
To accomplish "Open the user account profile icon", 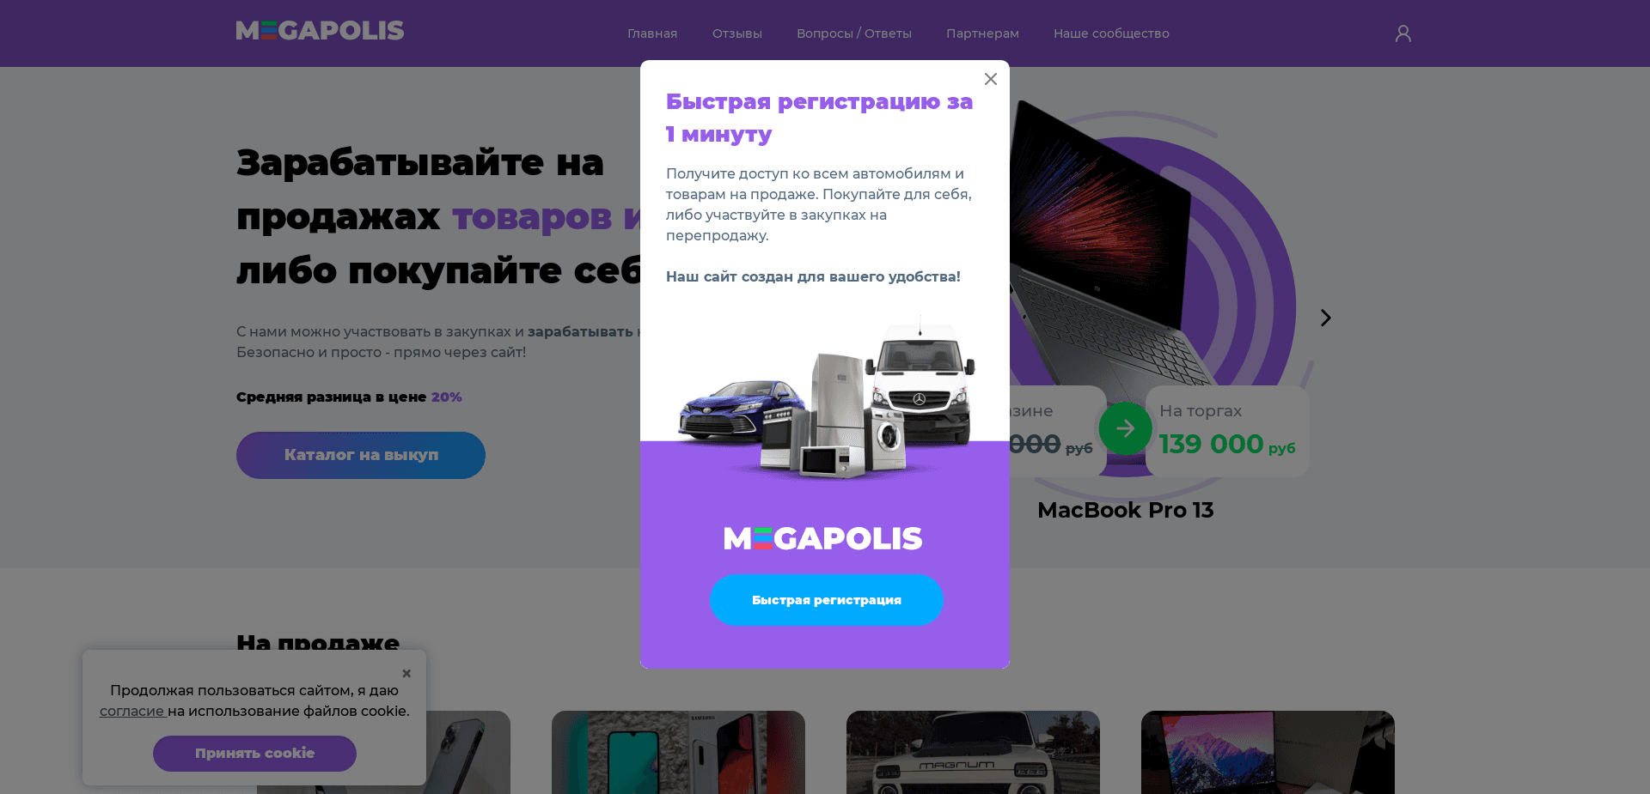I will pos(1402,33).
